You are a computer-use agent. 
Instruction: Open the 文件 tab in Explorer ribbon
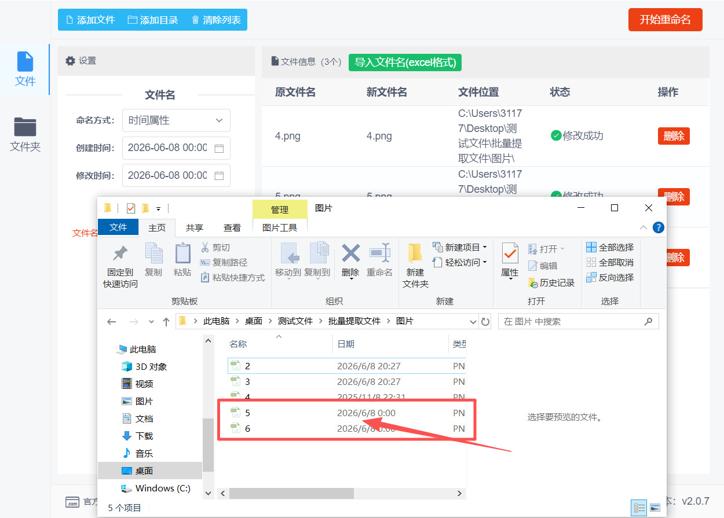coord(118,227)
